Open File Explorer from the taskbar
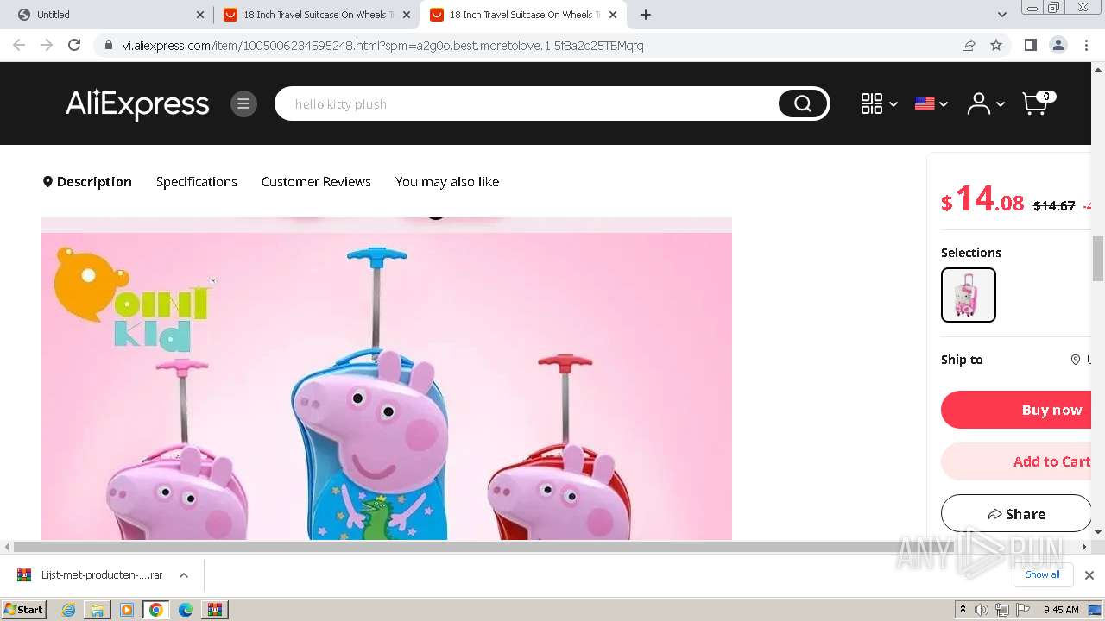 tap(98, 610)
